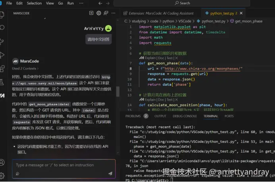Switch to the TERMINAL tab

[x=211, y=116]
